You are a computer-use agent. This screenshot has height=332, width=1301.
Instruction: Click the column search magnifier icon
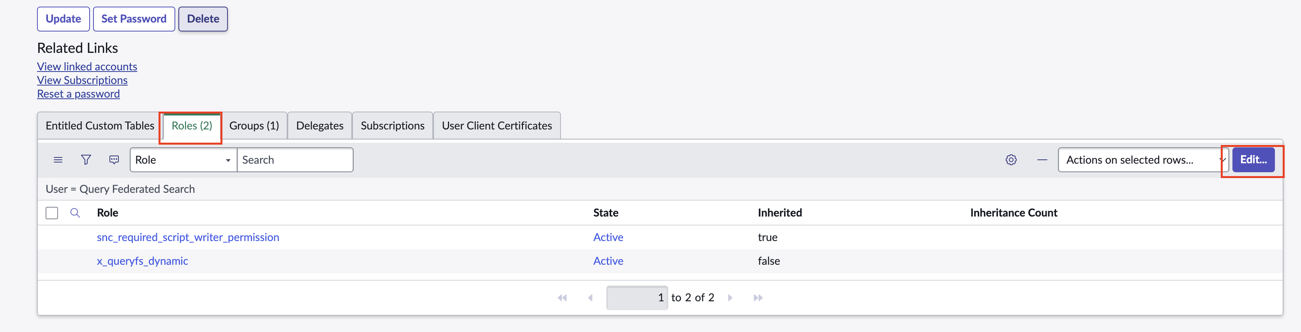point(75,213)
